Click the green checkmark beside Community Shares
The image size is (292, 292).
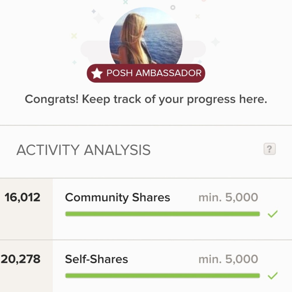(x=272, y=214)
